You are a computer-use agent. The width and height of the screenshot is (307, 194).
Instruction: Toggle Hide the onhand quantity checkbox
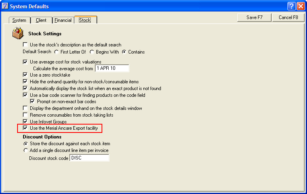pyautogui.click(x=25, y=82)
